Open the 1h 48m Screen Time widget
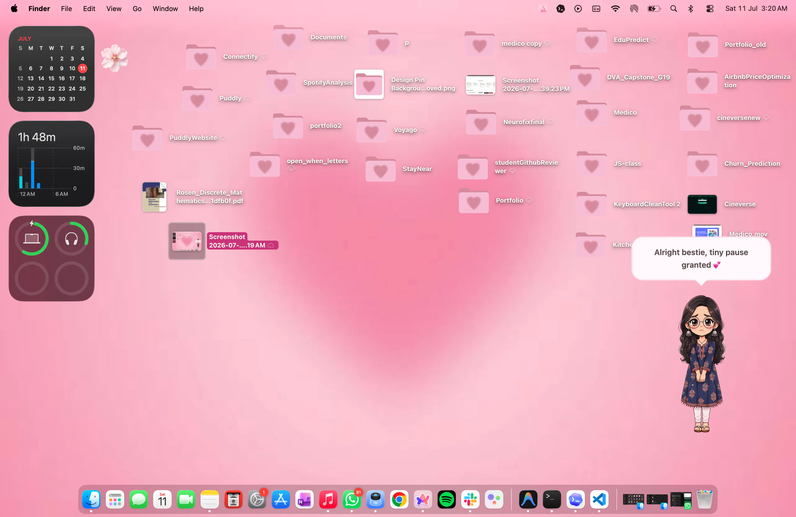 tap(52, 164)
